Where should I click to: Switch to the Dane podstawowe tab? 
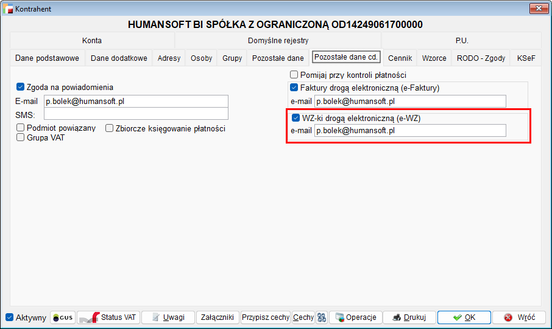[47, 58]
